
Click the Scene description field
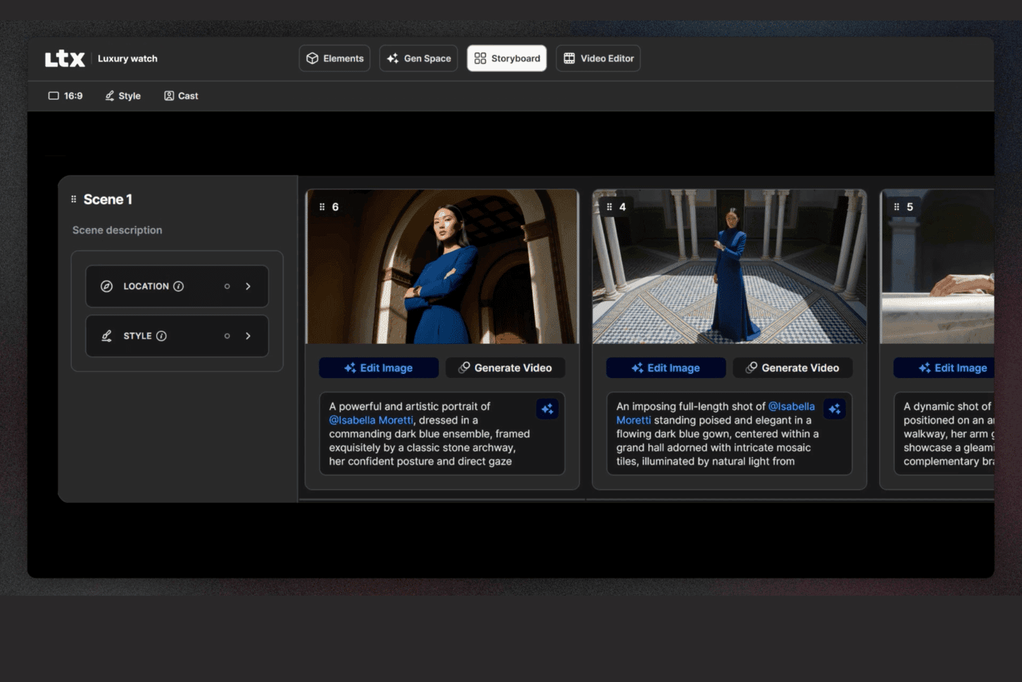pyautogui.click(x=117, y=230)
